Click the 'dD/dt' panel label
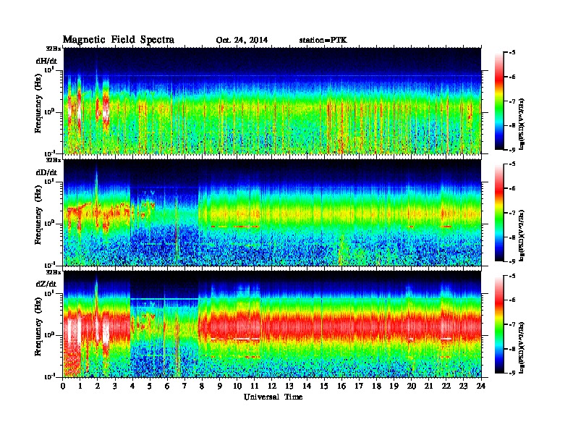Screen dimensions: 573x443 coord(46,172)
